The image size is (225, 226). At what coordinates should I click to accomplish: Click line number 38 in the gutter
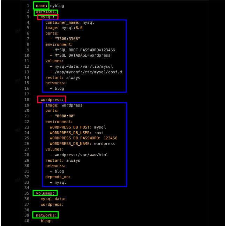27,210
